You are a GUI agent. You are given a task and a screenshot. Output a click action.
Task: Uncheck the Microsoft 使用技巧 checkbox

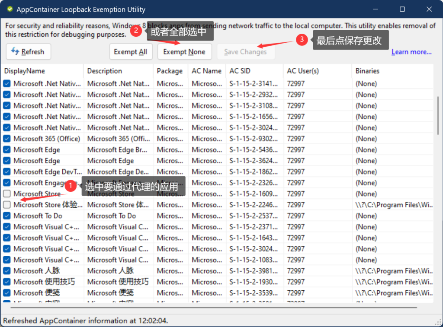click(x=7, y=282)
